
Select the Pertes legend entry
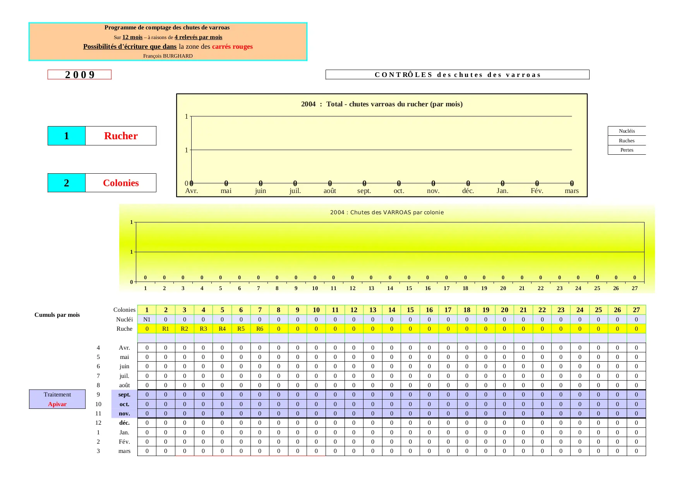626,150
